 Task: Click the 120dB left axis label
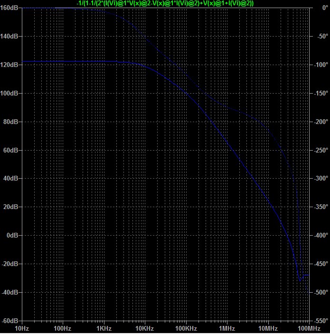9,65
